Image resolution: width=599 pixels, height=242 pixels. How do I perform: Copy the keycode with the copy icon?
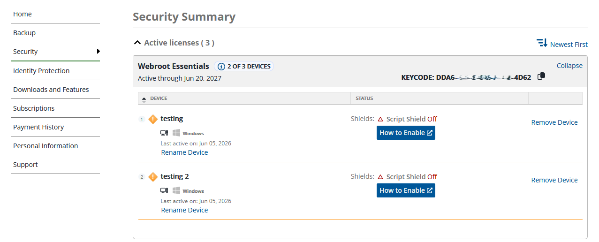[x=541, y=76]
